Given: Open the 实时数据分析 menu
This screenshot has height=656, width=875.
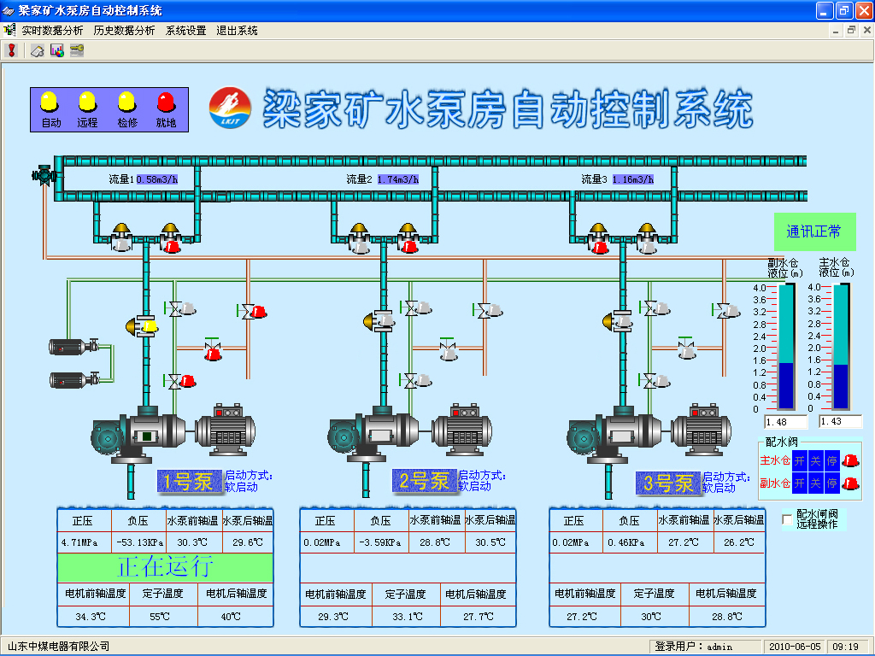Looking at the screenshot, I should click(52, 31).
